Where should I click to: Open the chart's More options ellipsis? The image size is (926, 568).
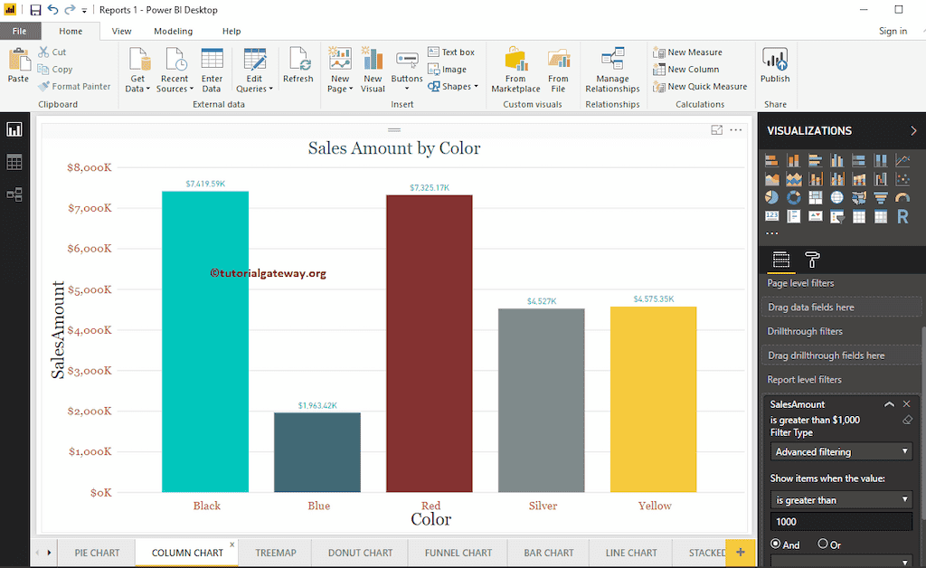736,130
